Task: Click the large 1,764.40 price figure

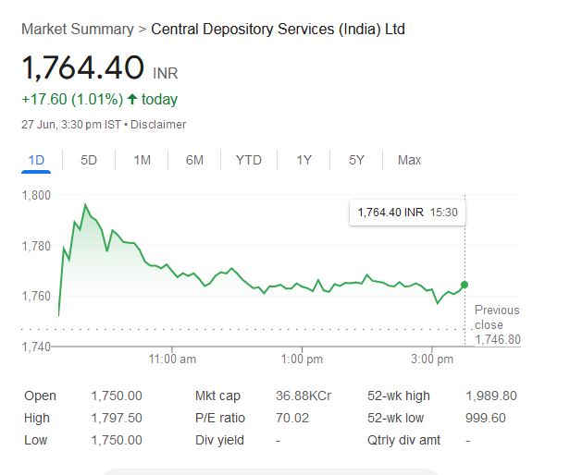Action: [x=83, y=68]
